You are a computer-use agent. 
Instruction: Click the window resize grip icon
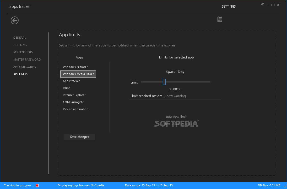click(x=285, y=187)
